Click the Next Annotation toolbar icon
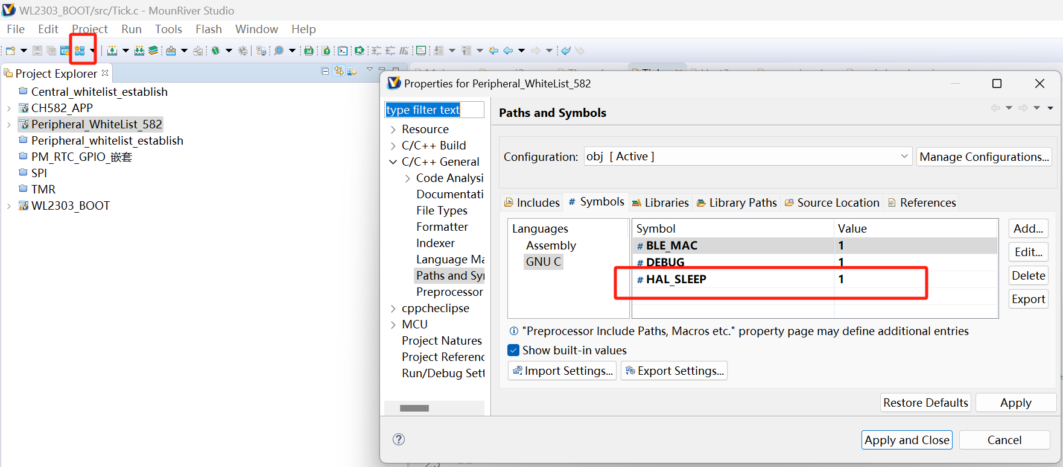Image resolution: width=1063 pixels, height=467 pixels. coord(438,51)
